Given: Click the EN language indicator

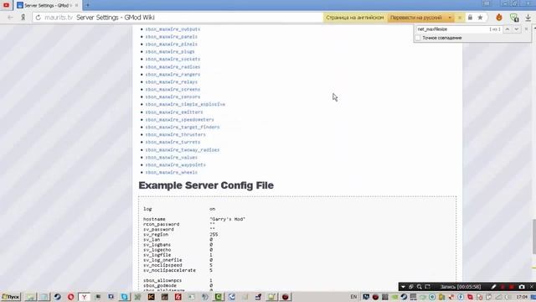Looking at the screenshot, I should (353, 297).
